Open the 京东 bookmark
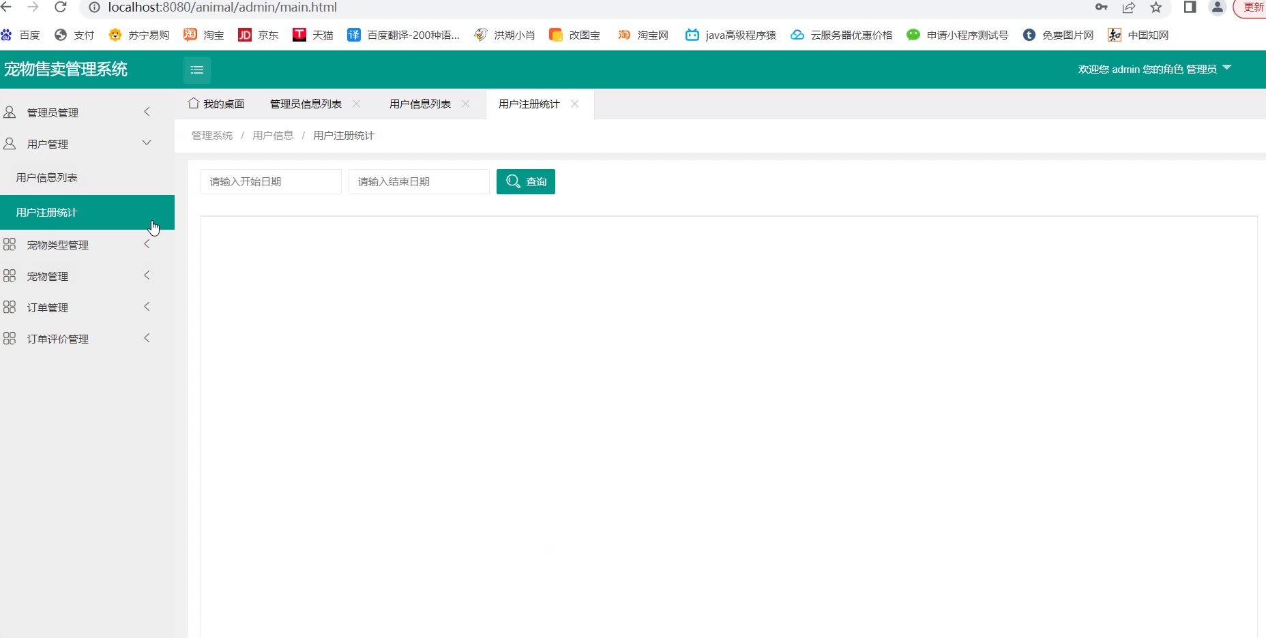This screenshot has height=638, width=1266. click(259, 35)
